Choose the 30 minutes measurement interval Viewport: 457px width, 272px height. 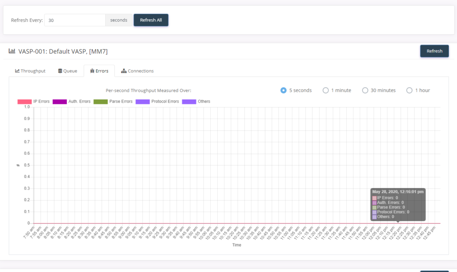[365, 90]
